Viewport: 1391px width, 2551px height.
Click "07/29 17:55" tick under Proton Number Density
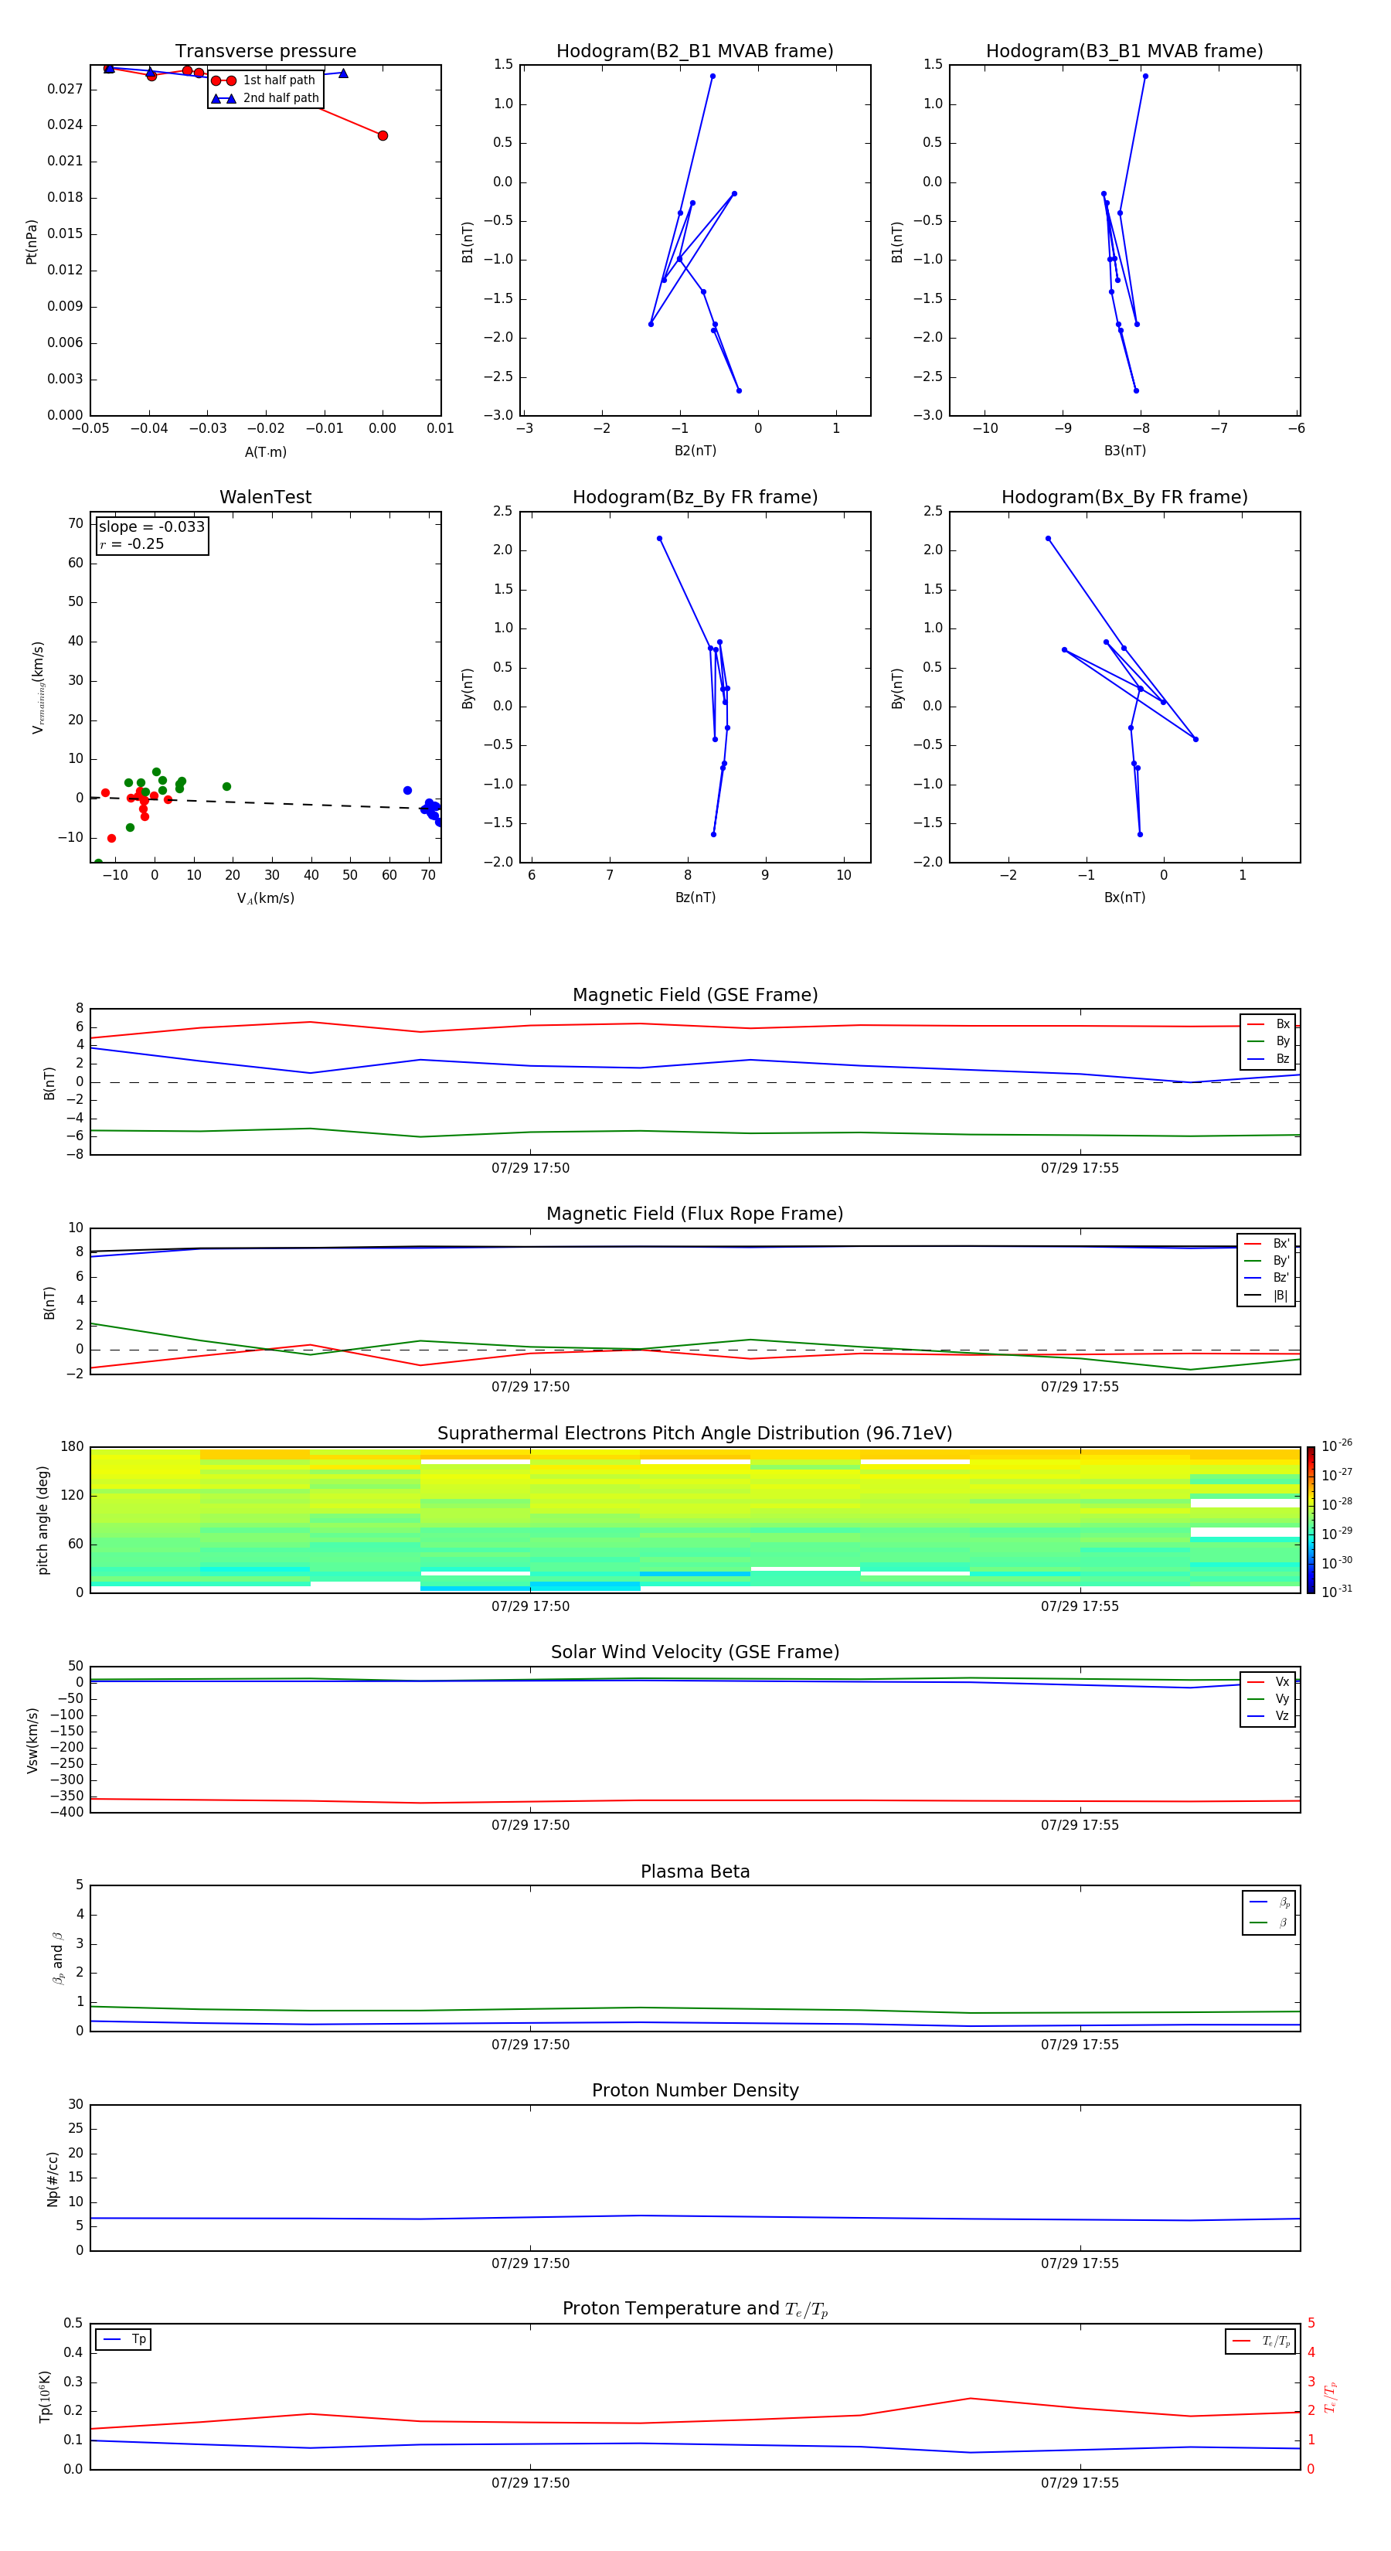[1079, 2263]
